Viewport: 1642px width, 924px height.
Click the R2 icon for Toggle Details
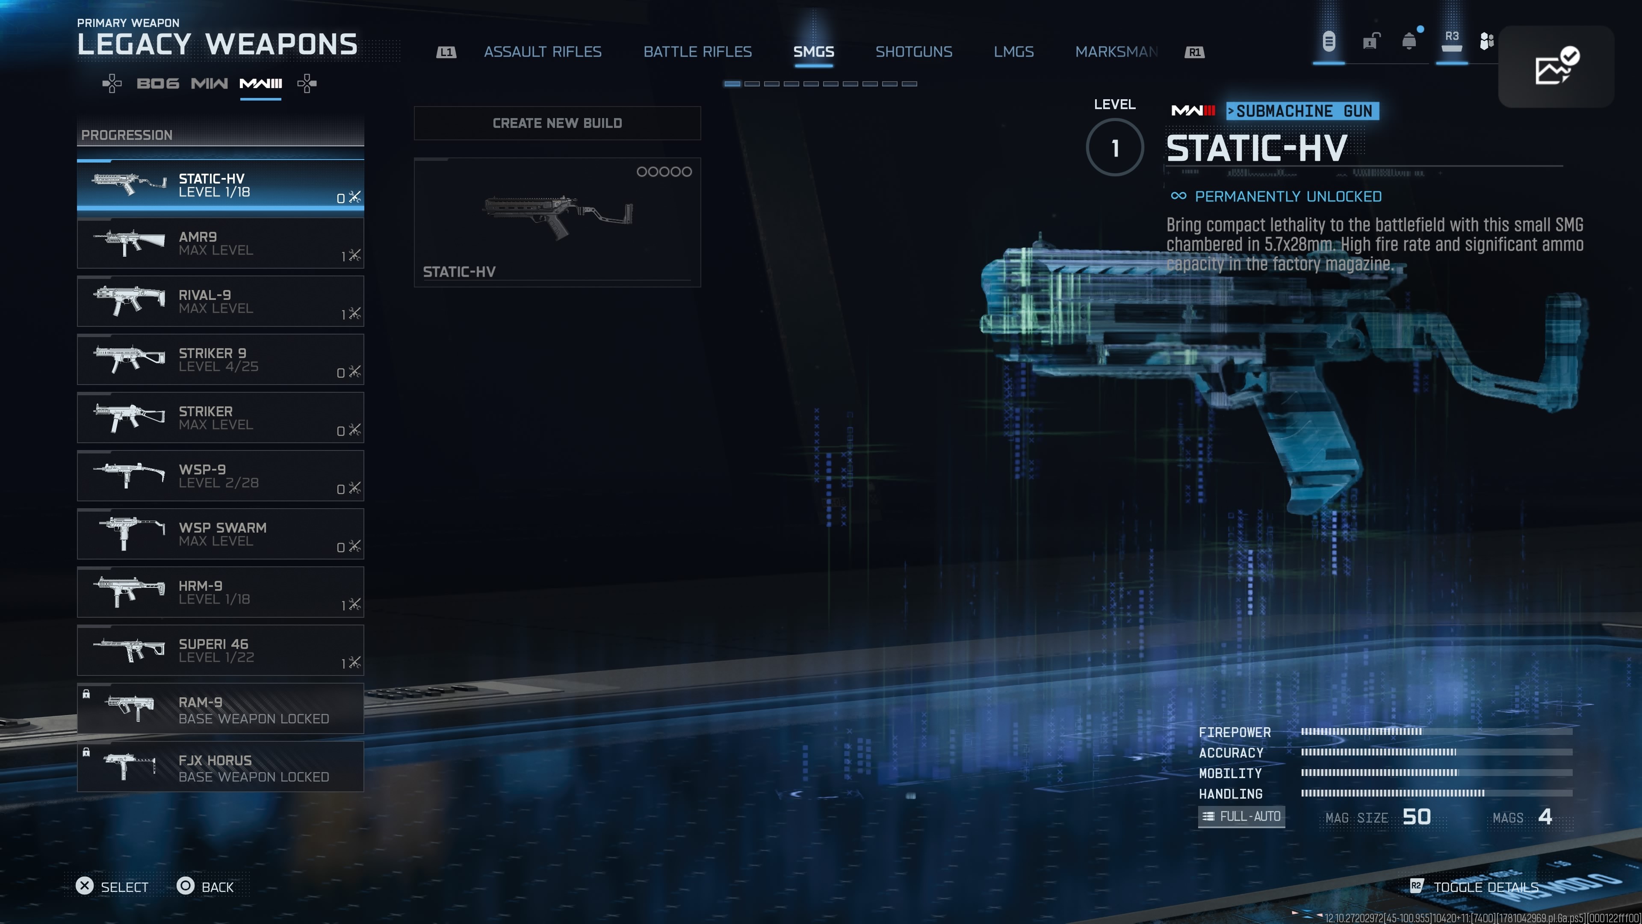1416,886
